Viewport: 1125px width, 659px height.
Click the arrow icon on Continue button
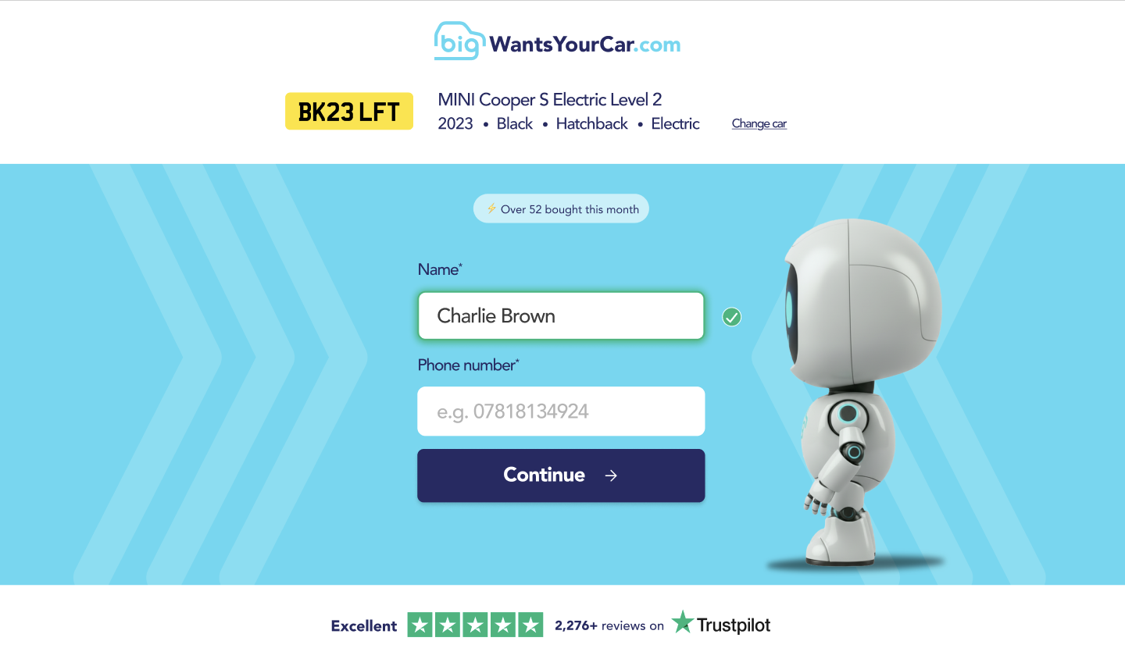(x=611, y=476)
